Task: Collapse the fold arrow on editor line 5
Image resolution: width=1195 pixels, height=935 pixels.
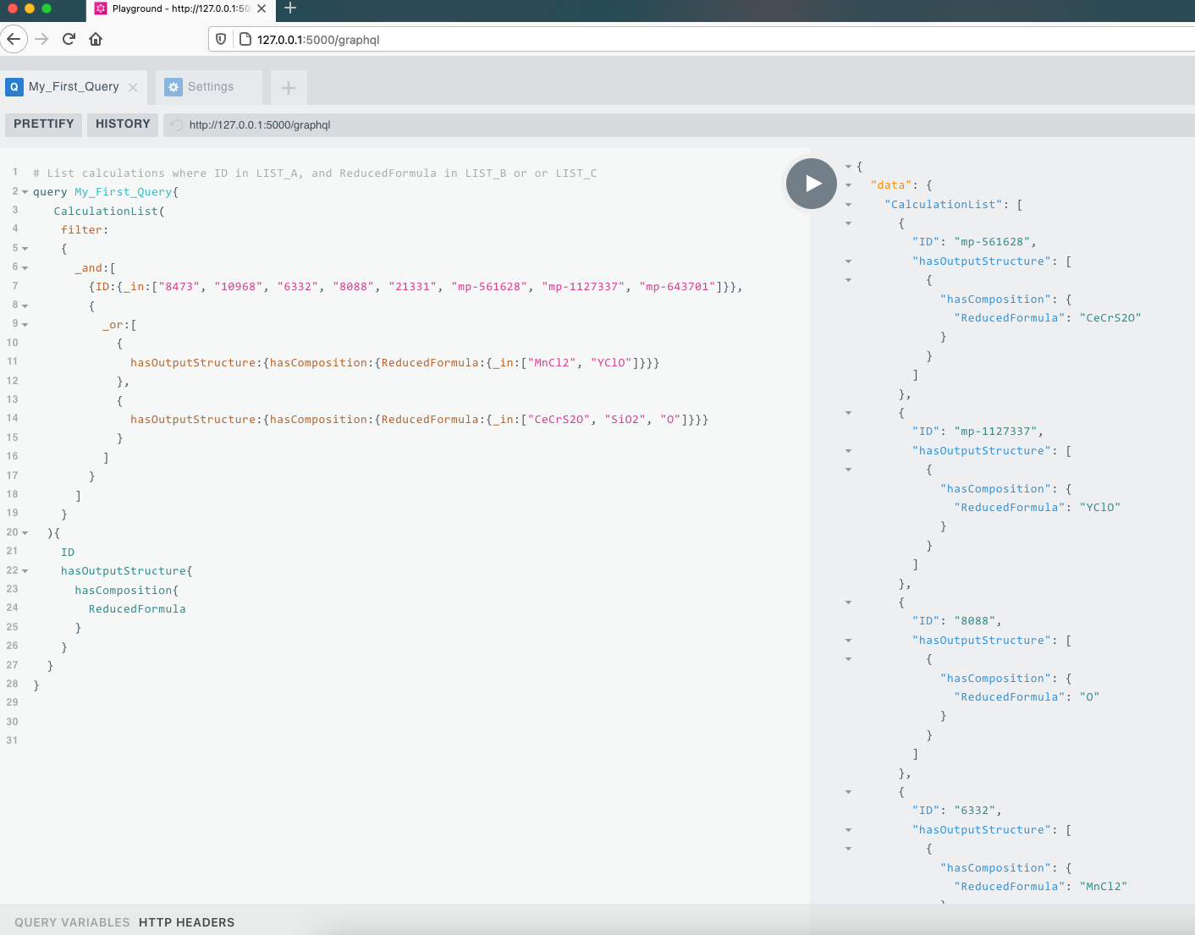Action: point(25,249)
